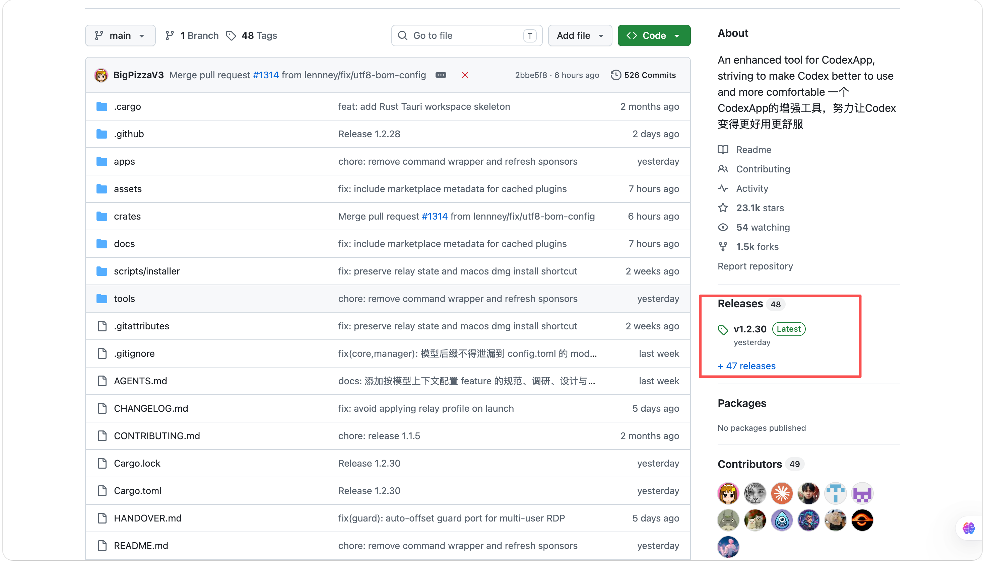Screen dimensions: 985x563
Task: Open the CONTRIBUTING.md file
Action: pyautogui.click(x=157, y=436)
